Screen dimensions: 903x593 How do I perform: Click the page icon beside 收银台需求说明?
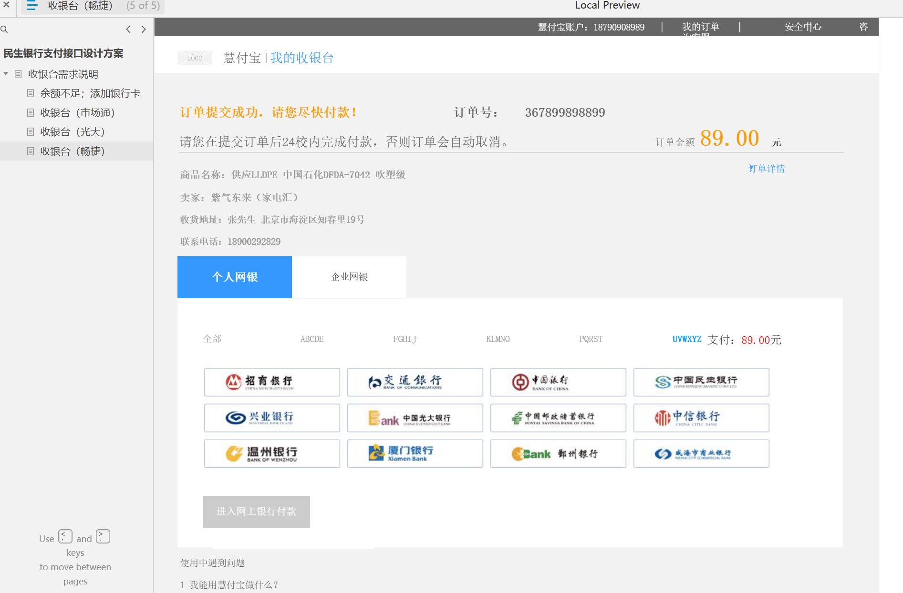(18, 74)
